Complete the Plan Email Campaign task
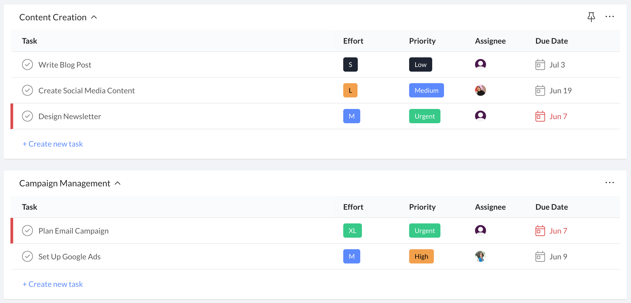This screenshot has height=303, width=631. point(27,231)
